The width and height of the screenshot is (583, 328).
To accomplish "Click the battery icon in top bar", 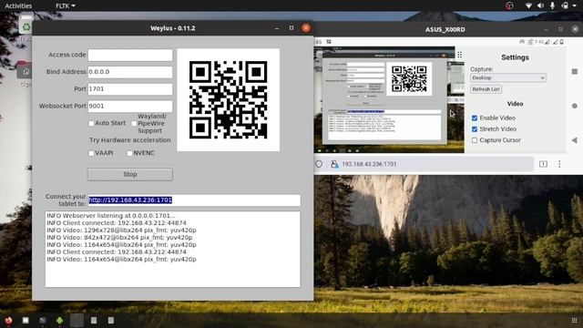I will (565, 5).
